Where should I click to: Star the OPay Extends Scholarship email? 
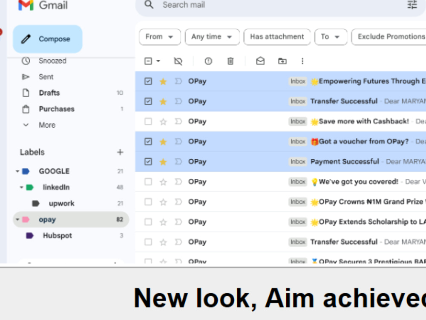coord(163,222)
